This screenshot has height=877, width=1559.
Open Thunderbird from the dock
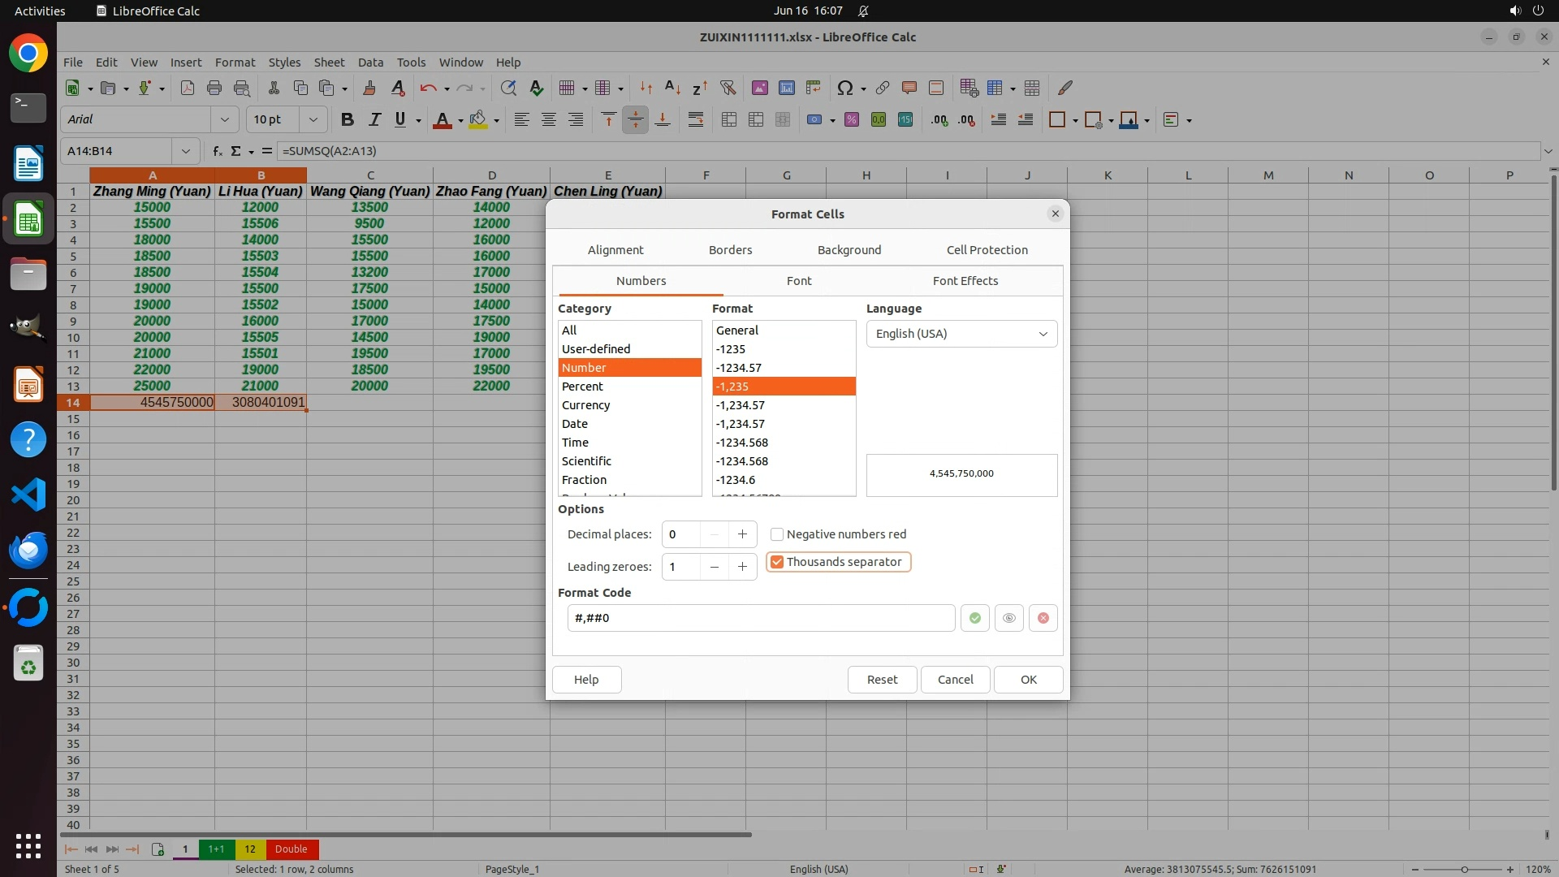click(x=28, y=550)
